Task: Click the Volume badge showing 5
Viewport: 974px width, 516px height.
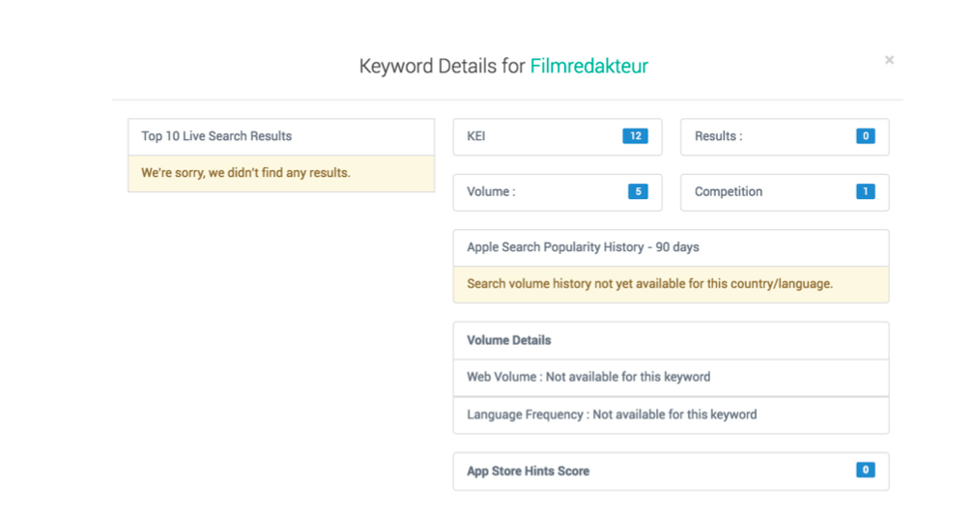Action: pos(637,191)
